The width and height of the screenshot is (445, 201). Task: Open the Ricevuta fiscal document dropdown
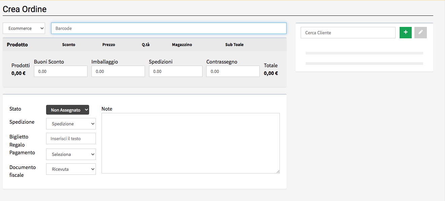pyautogui.click(x=71, y=169)
